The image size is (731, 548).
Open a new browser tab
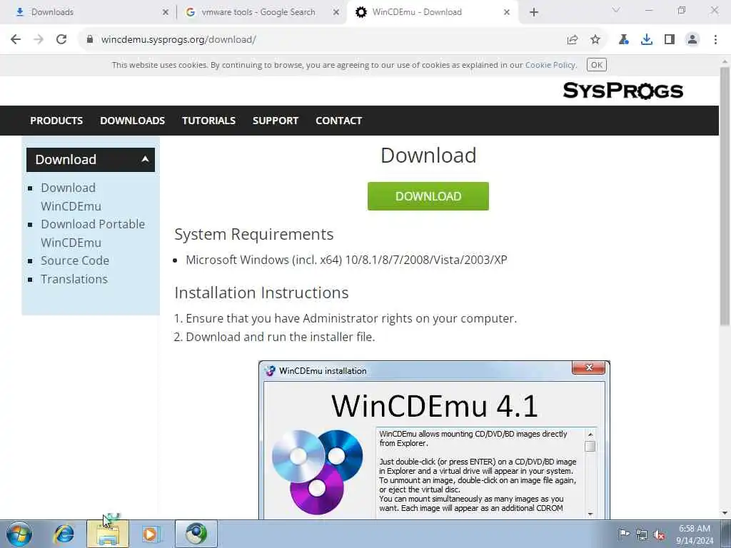534,12
